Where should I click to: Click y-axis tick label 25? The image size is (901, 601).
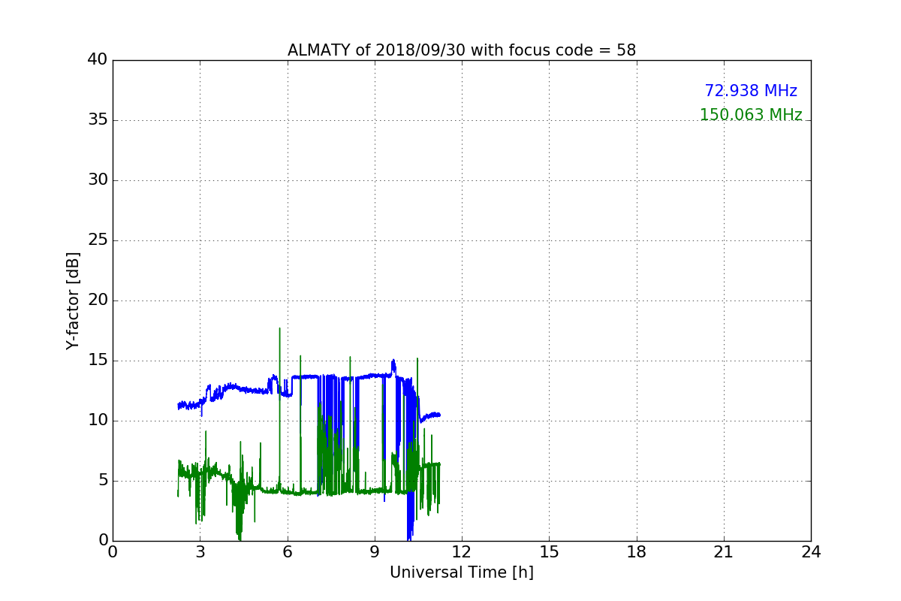98,240
